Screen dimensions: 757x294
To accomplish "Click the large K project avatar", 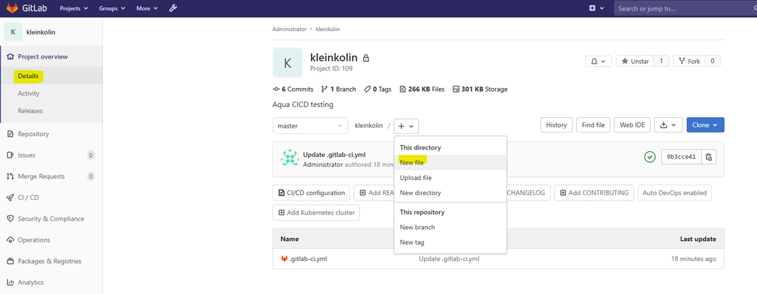I will tap(287, 63).
